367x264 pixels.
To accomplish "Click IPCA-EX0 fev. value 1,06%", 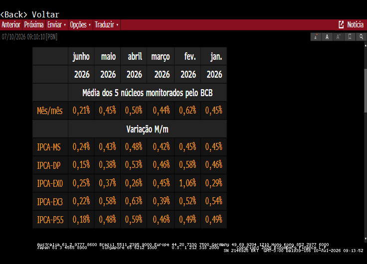I will [187, 183].
